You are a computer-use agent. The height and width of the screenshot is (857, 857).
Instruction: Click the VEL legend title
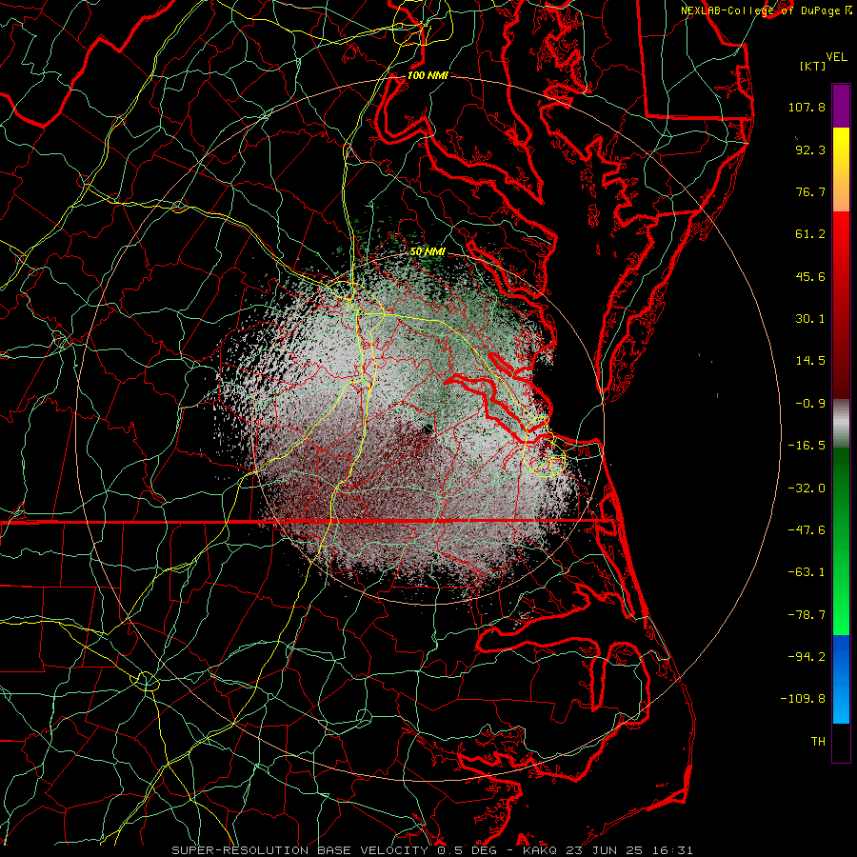point(836,57)
